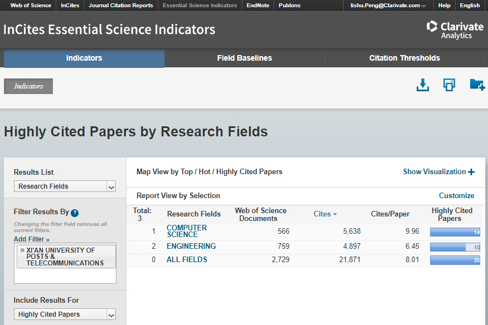The width and height of the screenshot is (488, 325).
Task: Click the Report View by Selection heading
Action: click(x=178, y=196)
